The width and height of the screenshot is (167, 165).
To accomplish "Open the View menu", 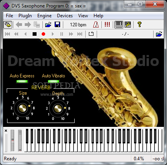I will tap(83, 16).
